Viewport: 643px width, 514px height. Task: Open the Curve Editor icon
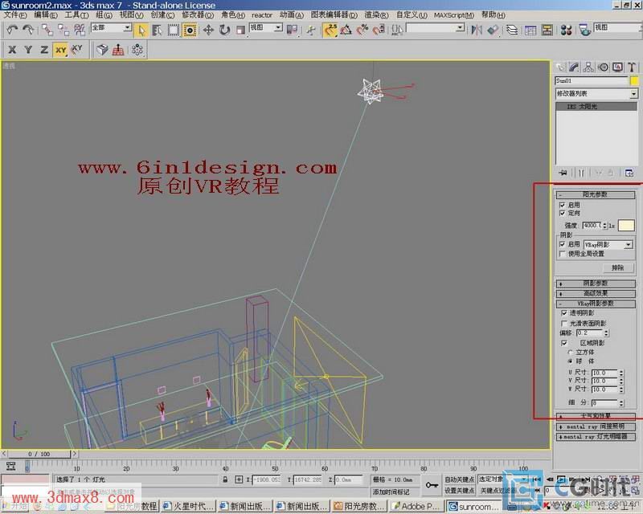(530, 30)
